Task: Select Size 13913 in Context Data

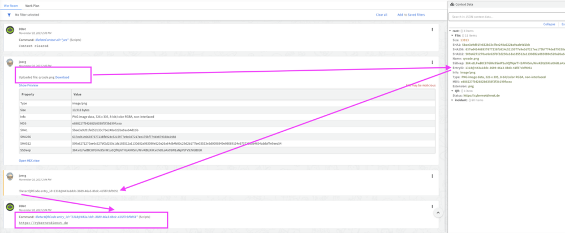Action: click(460, 40)
